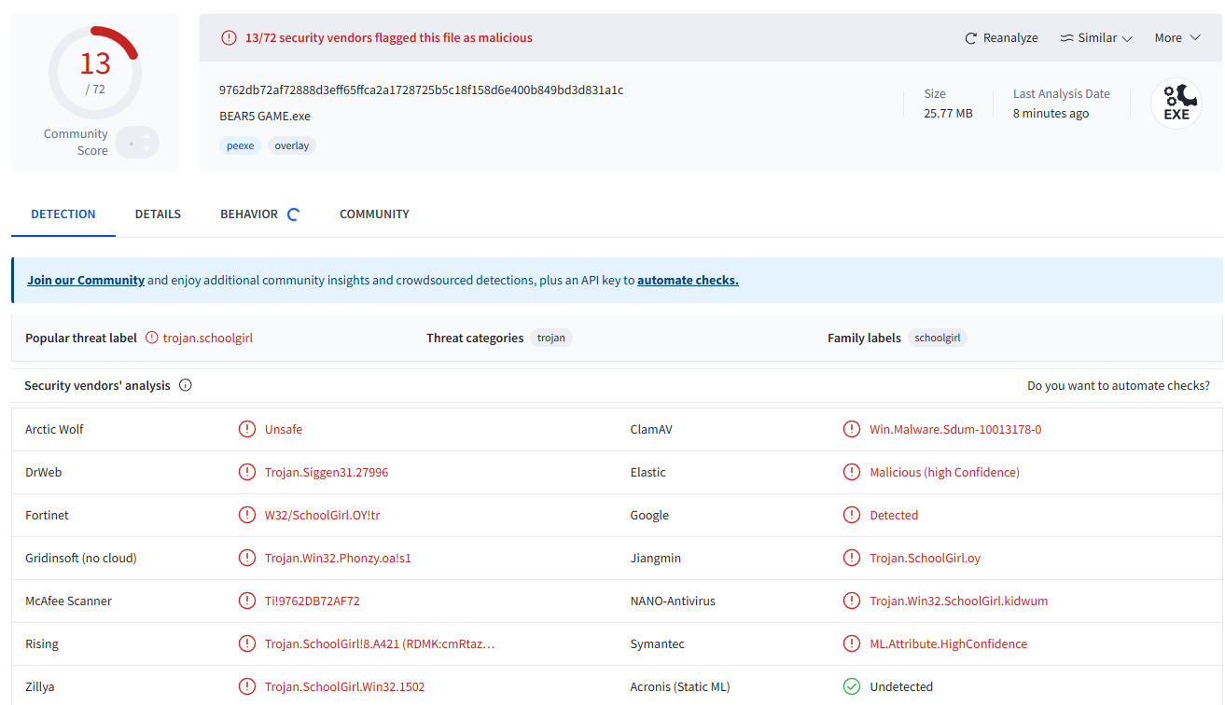Screen dimensions: 1225x705
Task: Click the alert icon beside ClamAV detection
Action: [x=851, y=429]
